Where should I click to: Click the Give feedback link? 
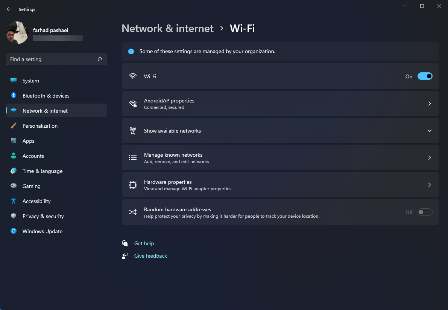coord(150,256)
